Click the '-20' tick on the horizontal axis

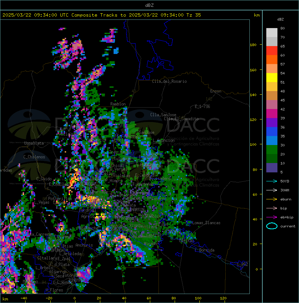point(49,298)
